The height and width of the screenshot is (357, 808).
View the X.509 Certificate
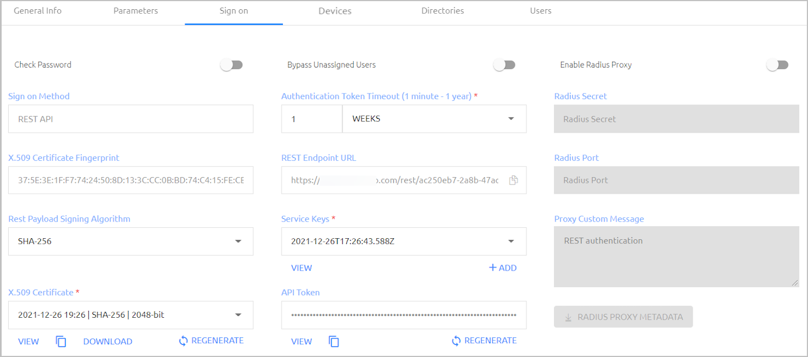click(28, 341)
